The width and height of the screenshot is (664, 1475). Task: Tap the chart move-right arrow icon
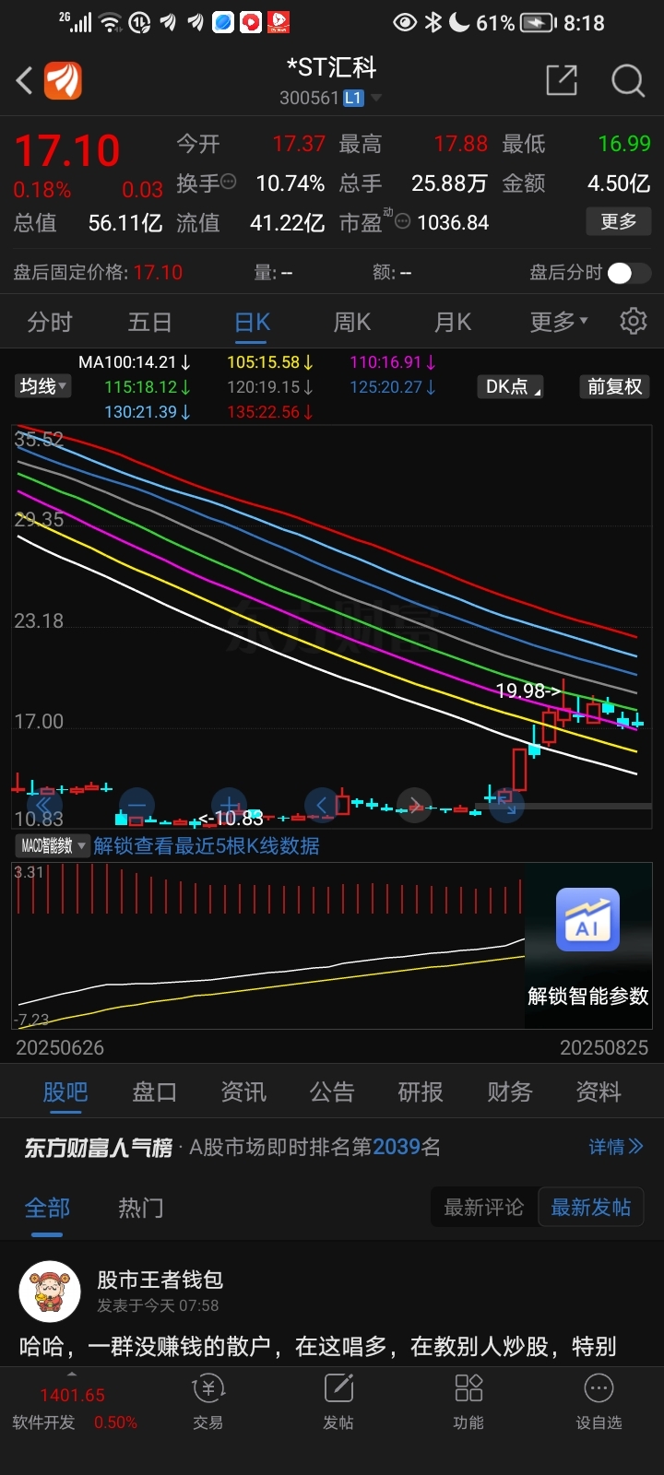click(x=414, y=806)
